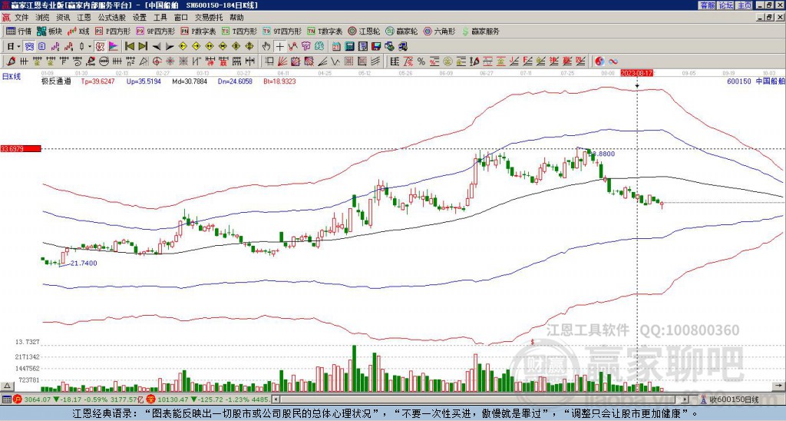Click the yellow diamond right-arrow icon

point(196,47)
